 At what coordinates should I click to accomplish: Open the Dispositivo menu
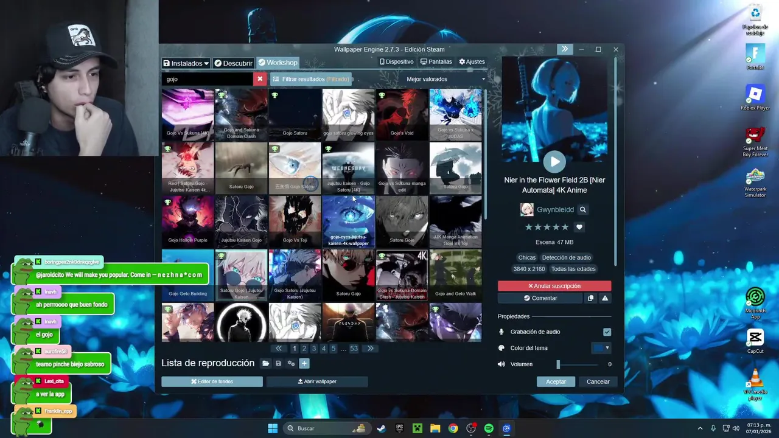coord(397,62)
